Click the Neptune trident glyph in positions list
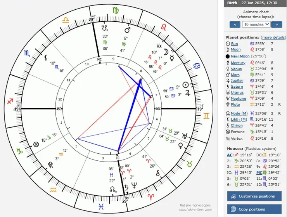This screenshot has width=287, height=217. (x=228, y=99)
